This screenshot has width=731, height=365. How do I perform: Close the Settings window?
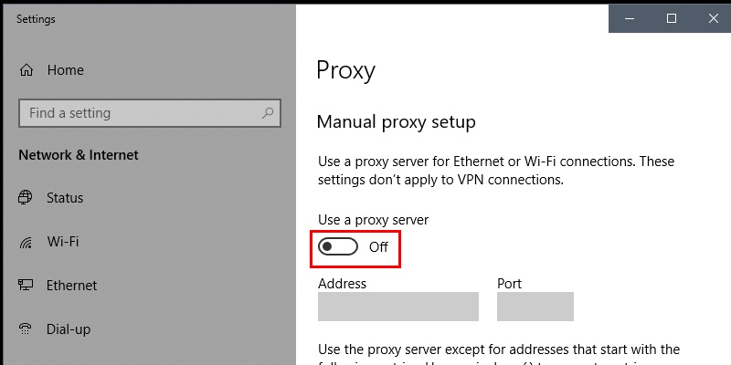pyautogui.click(x=713, y=18)
